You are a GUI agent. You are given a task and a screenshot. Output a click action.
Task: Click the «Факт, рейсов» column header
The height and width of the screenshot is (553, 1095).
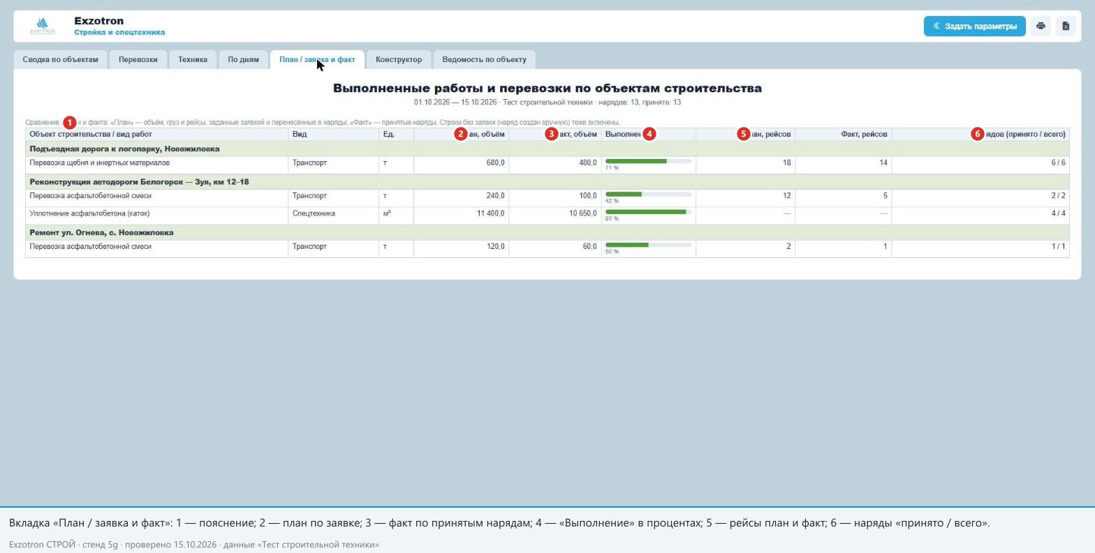click(843, 134)
